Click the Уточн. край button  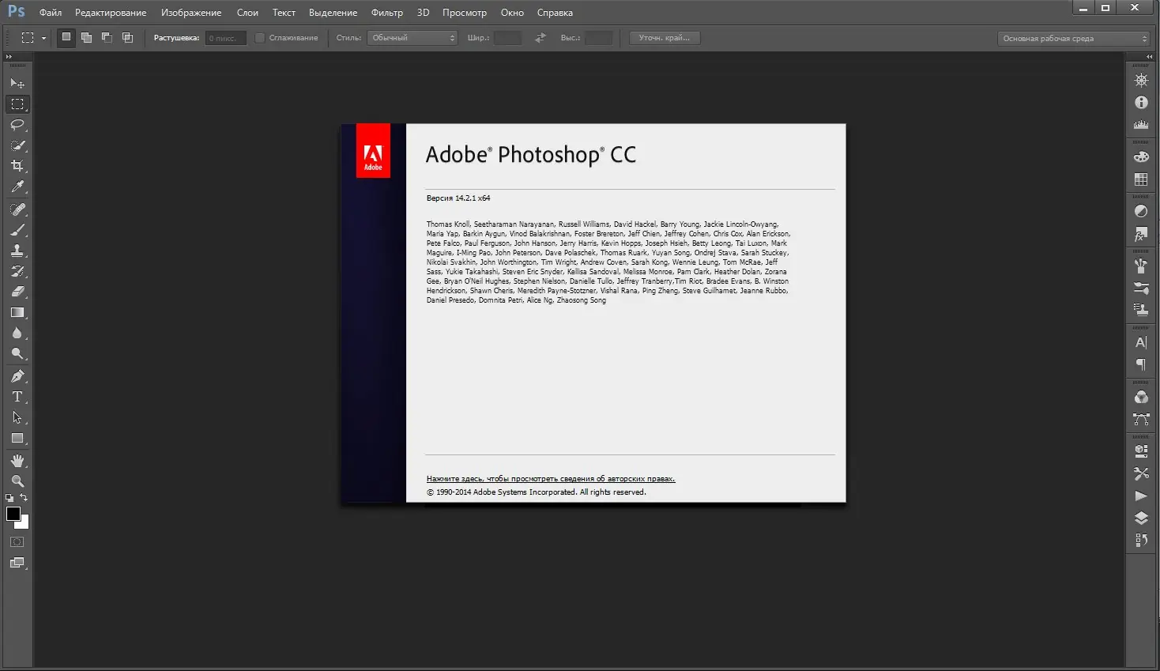[x=665, y=38]
